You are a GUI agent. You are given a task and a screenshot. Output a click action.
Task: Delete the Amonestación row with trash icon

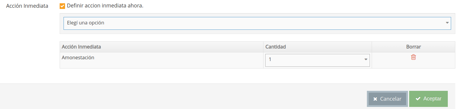[413, 57]
